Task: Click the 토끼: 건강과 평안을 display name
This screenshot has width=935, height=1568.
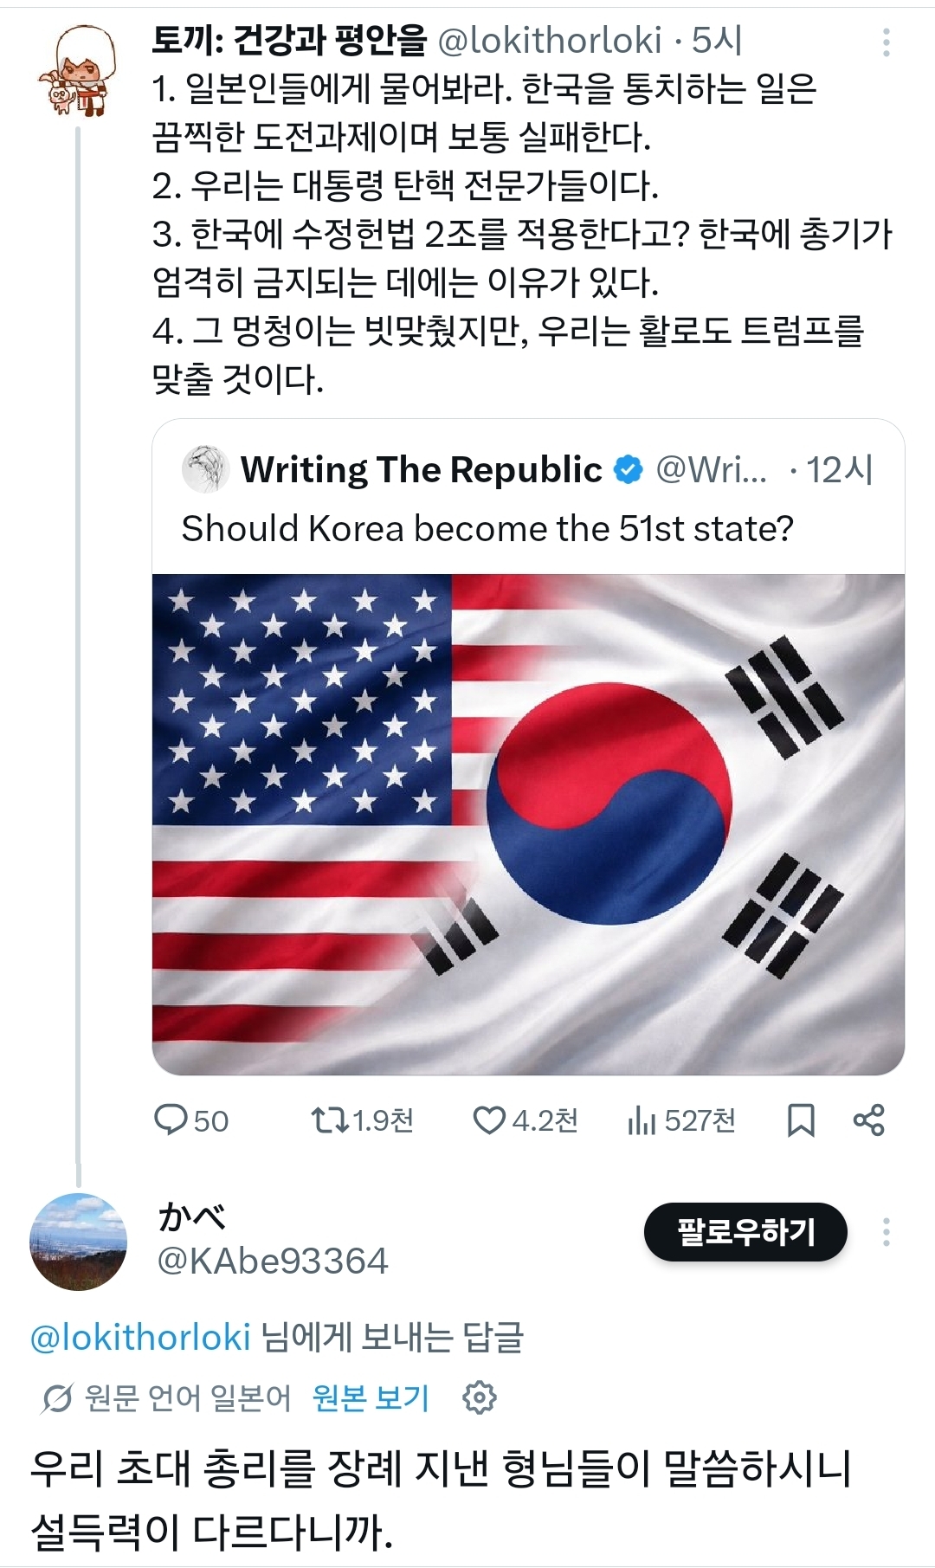Action: (289, 40)
